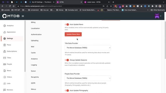This screenshot has height=93, width=166.
Task: Click the Settings gear icon in sidebar
Action: [5, 38]
